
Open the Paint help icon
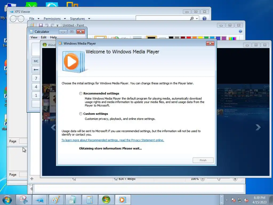click(240, 31)
